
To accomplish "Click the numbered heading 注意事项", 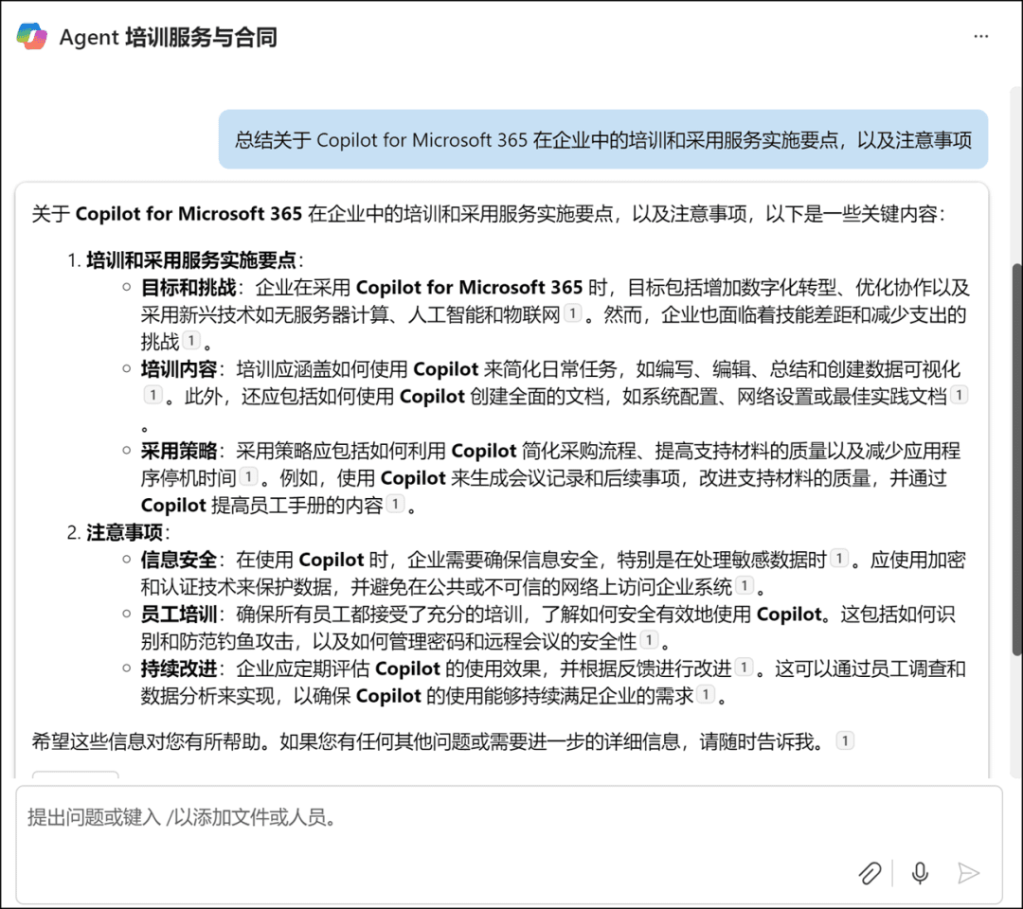I will 125,533.
